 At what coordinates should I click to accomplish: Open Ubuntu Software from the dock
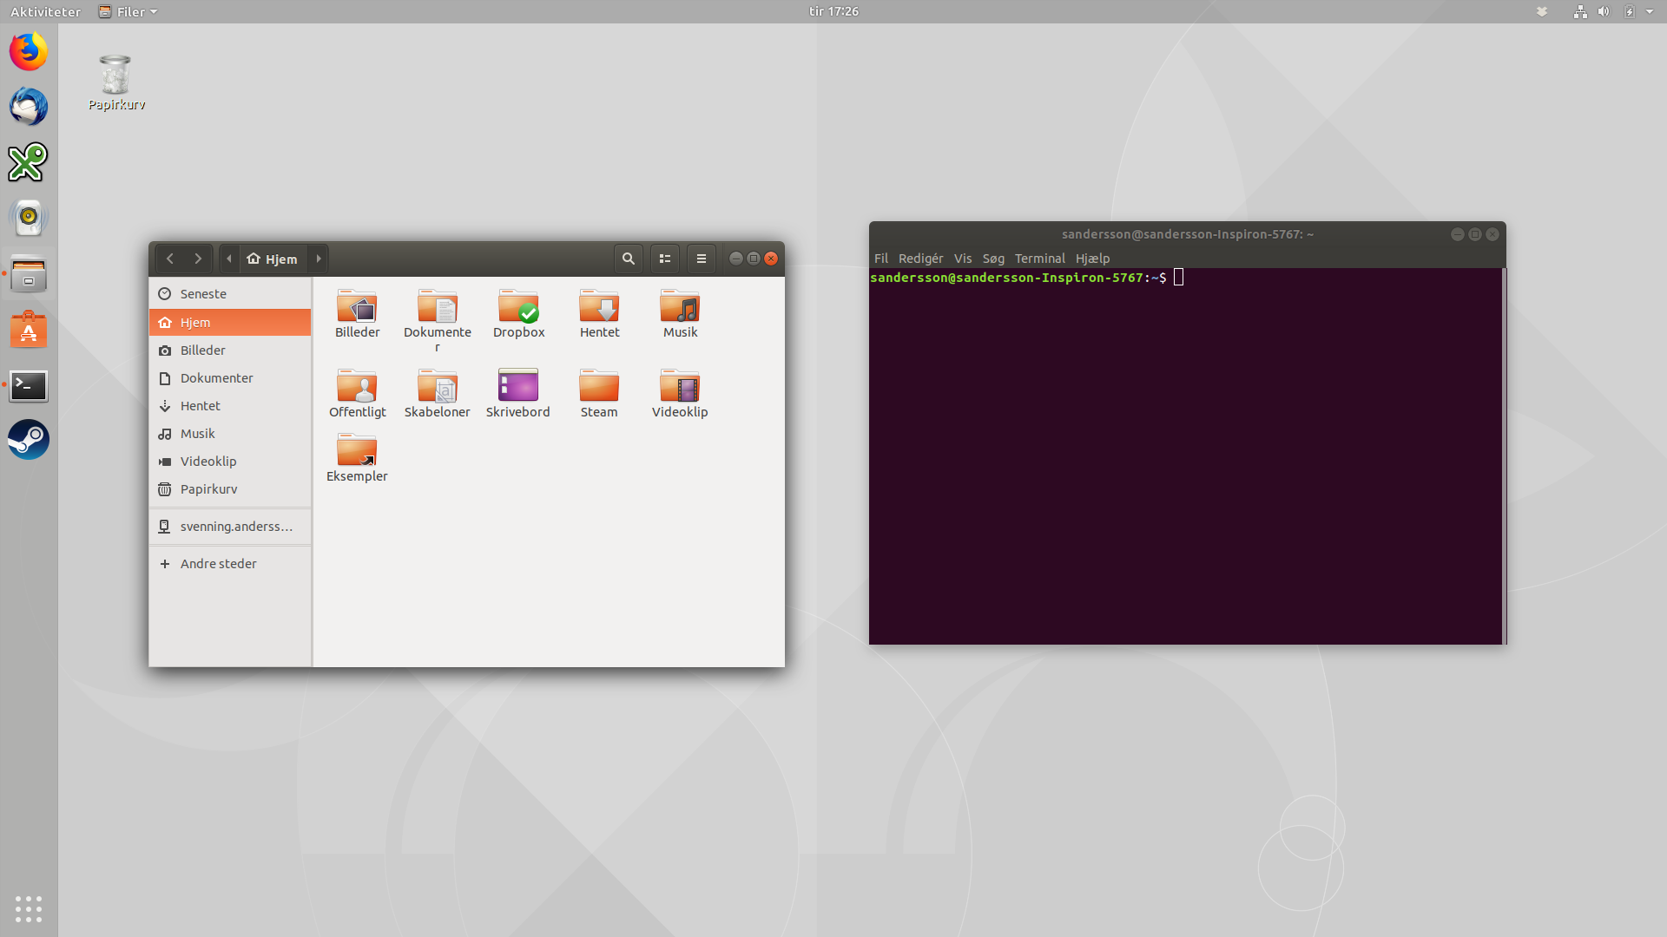coord(29,329)
